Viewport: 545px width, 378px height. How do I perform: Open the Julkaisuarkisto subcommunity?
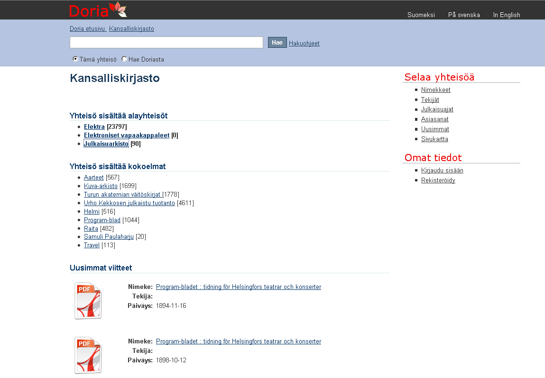click(x=106, y=144)
